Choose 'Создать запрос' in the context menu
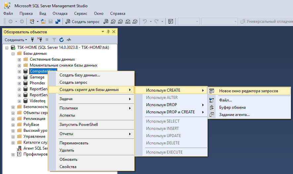Image resolution: width=293 pixels, height=174 pixels. pyautogui.click(x=91, y=82)
